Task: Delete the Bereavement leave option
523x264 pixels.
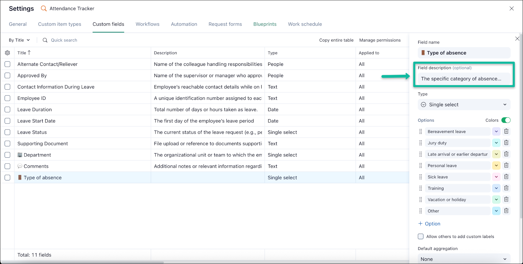Action: (506, 131)
